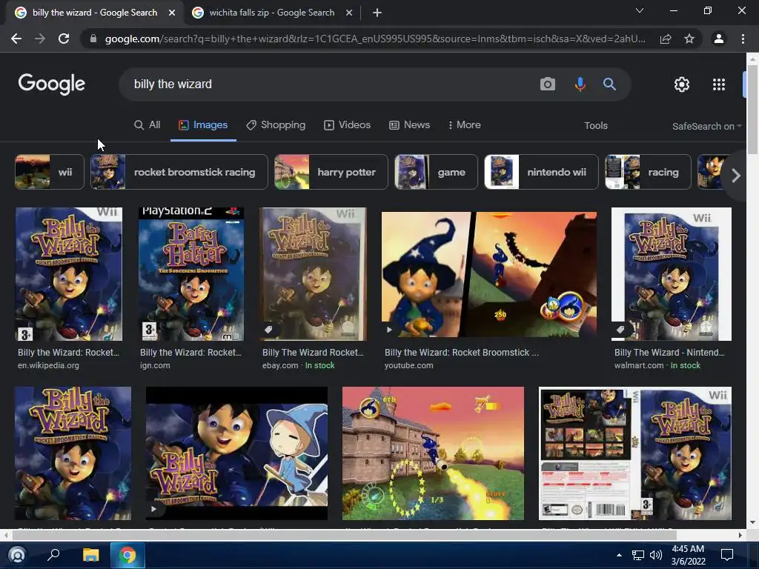Open the tab search chevron

point(640,10)
